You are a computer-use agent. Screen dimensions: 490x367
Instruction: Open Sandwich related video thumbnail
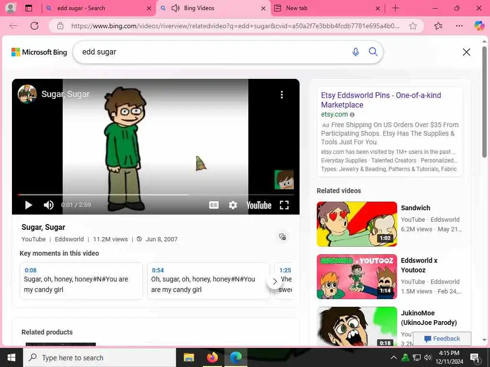(x=357, y=224)
